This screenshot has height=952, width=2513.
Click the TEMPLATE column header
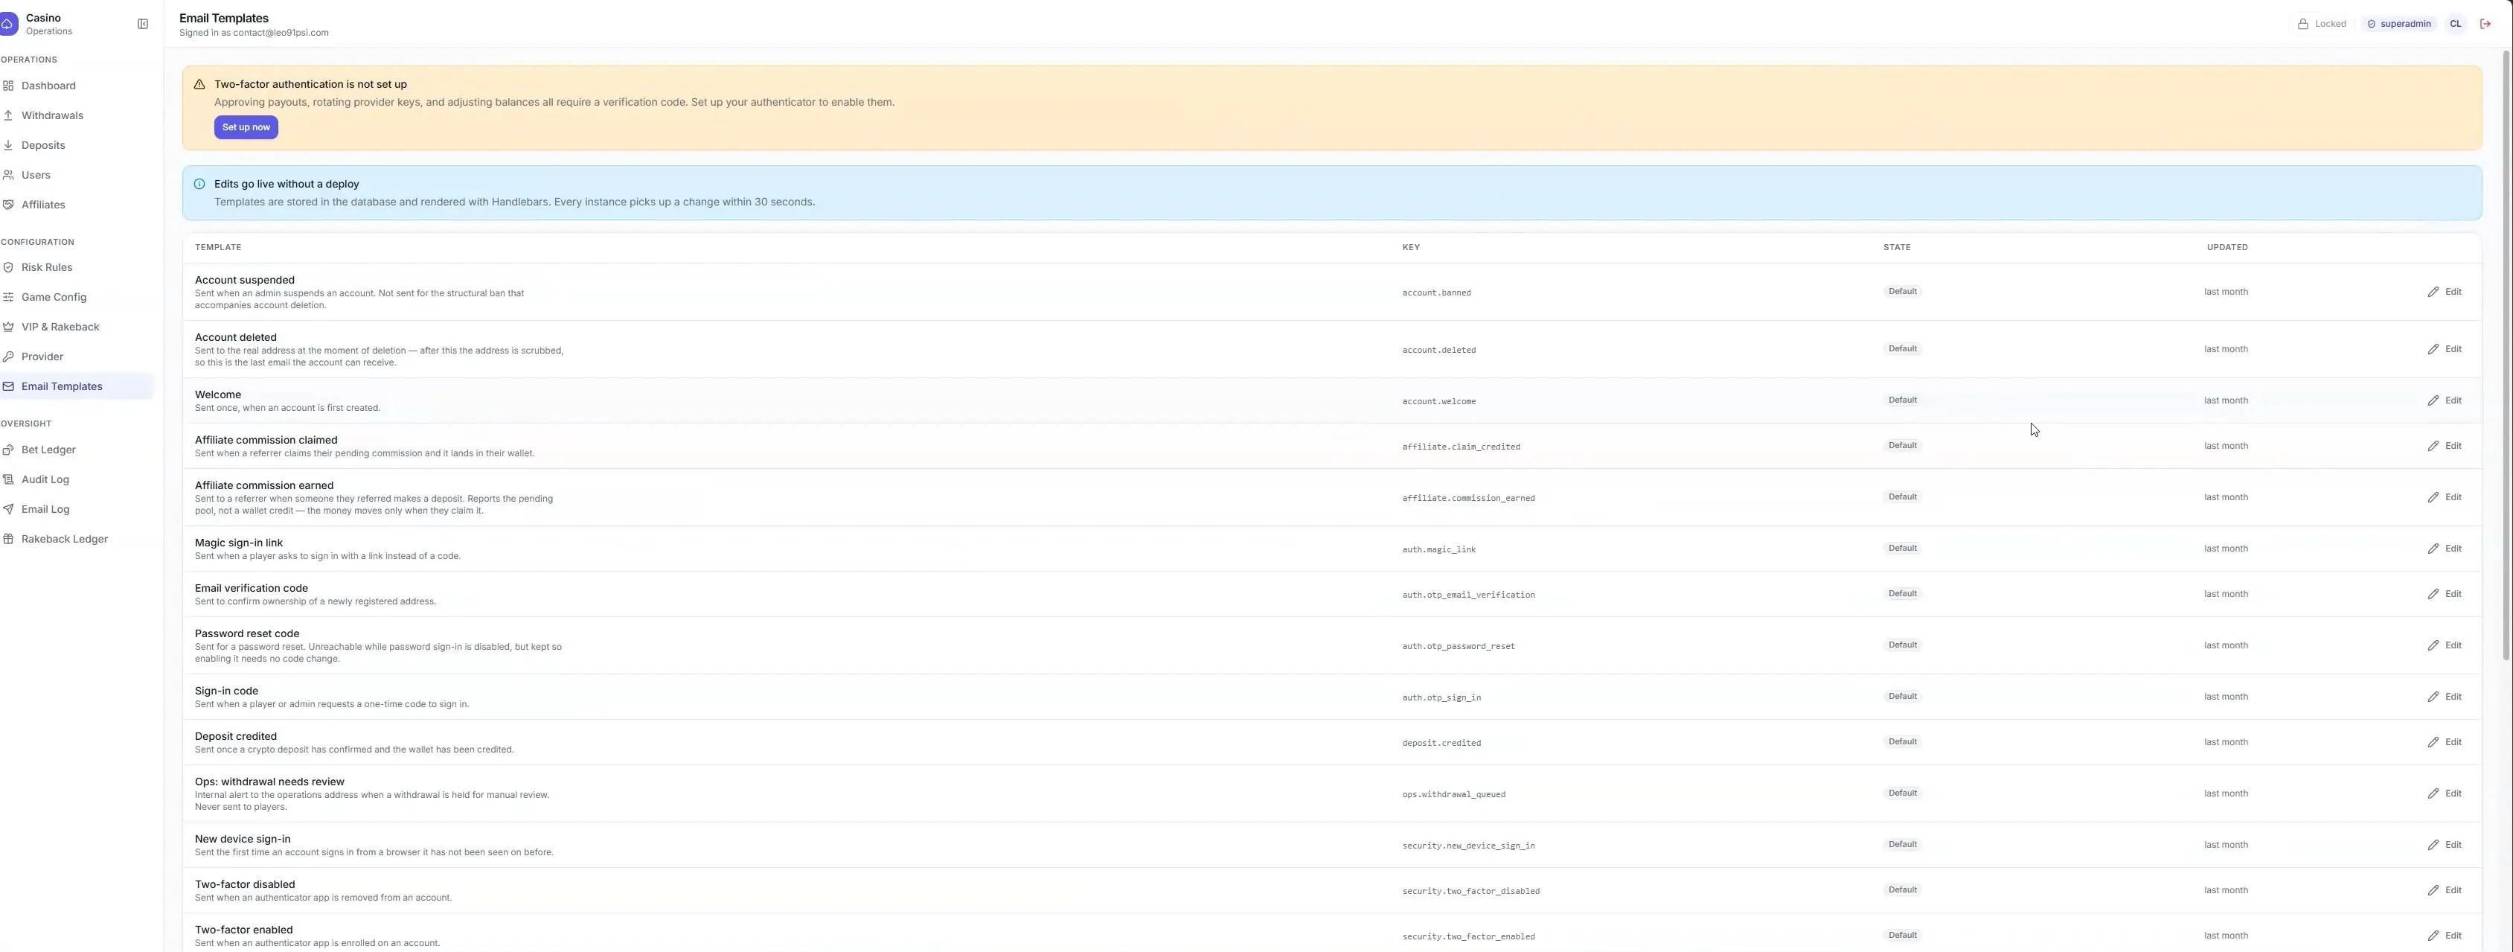pos(217,248)
